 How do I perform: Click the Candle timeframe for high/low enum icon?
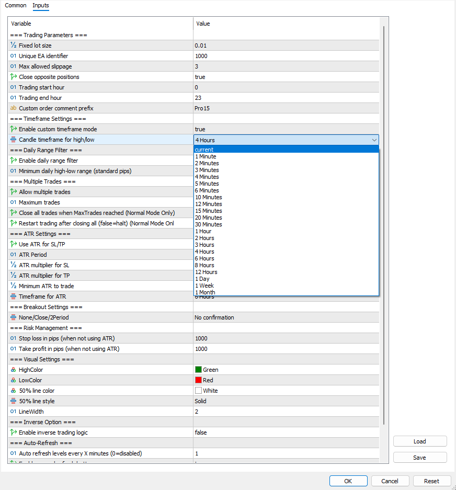click(x=13, y=140)
